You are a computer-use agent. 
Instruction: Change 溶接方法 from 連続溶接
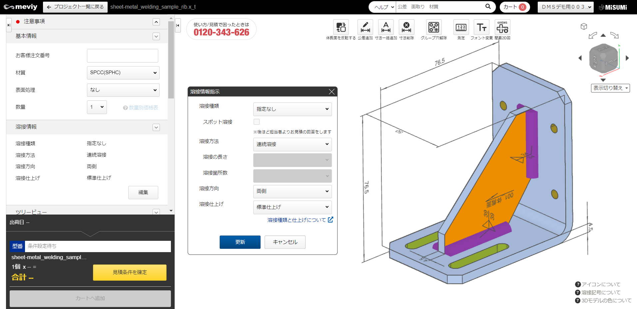(292, 144)
